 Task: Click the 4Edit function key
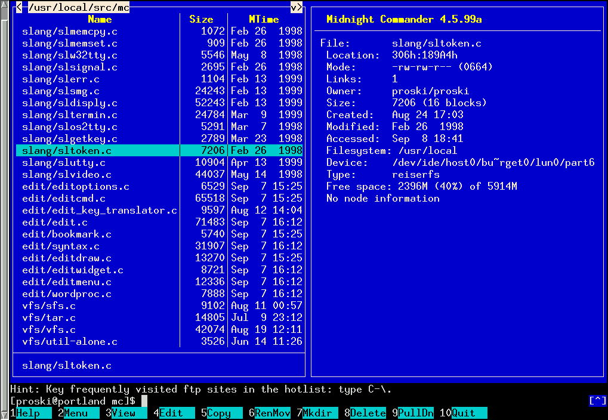point(174,413)
